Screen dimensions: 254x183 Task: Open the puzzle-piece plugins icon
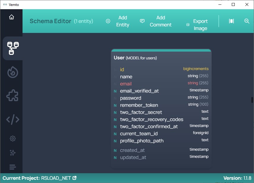12,96
